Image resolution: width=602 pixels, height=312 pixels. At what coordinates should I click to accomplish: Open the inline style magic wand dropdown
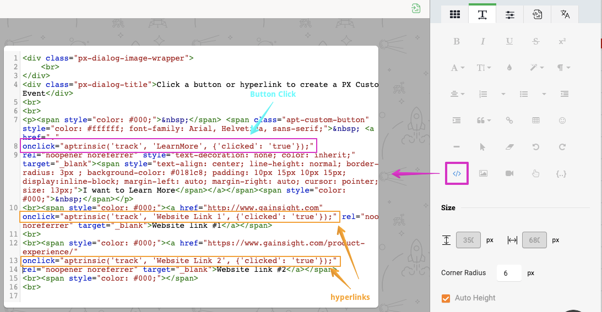click(536, 68)
